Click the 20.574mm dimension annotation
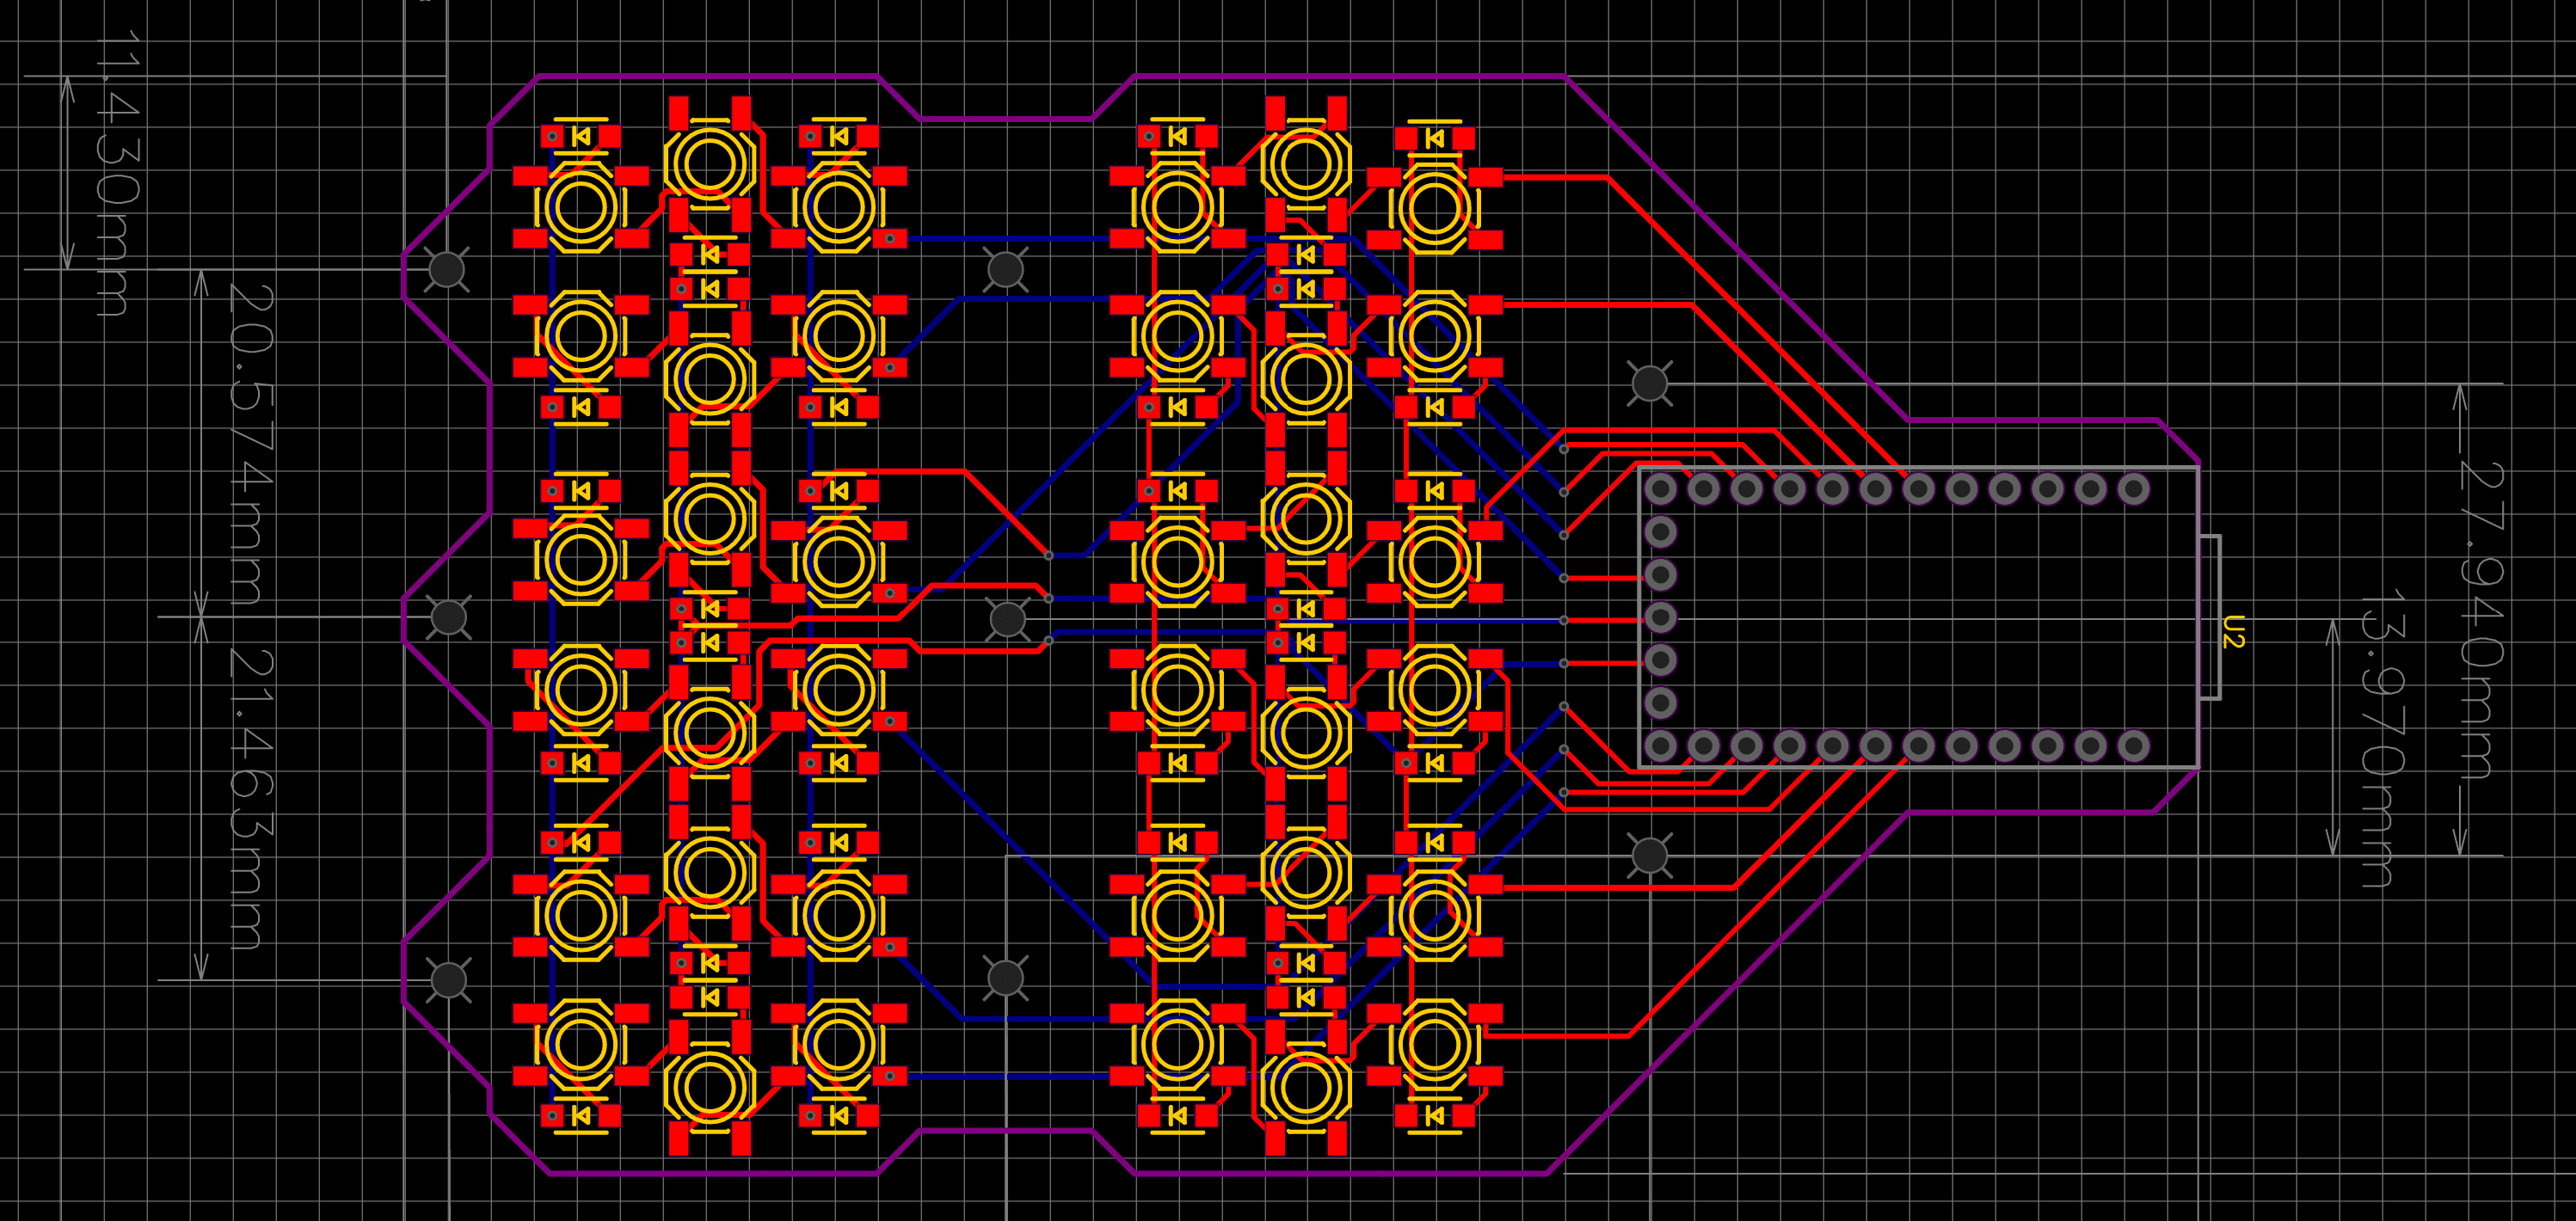This screenshot has height=1221, width=2576. coord(250,443)
